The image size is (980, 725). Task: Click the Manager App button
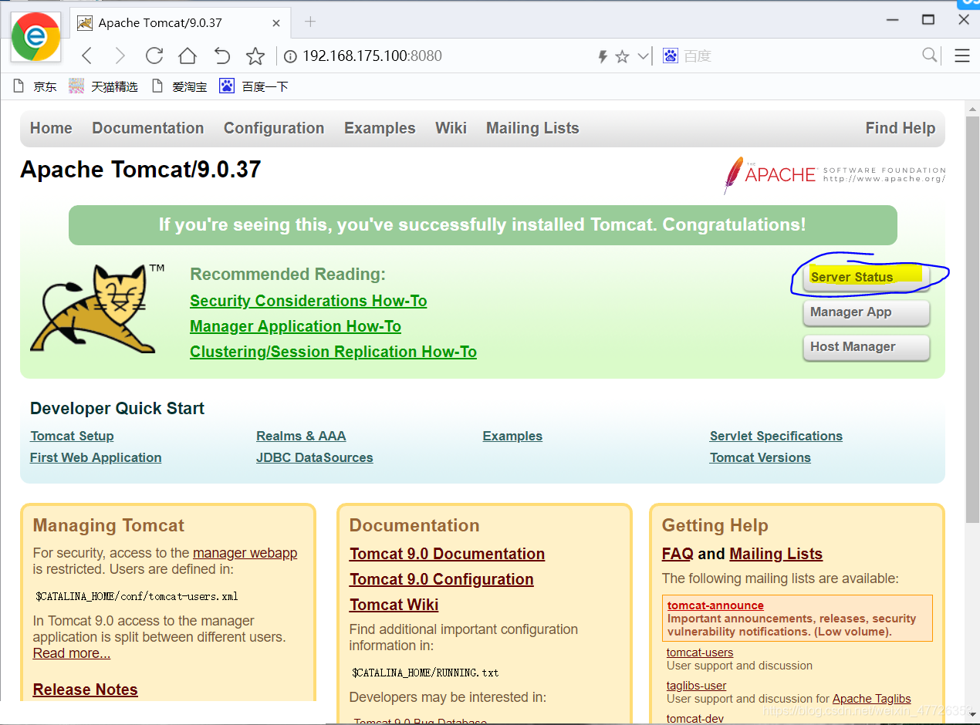[866, 312]
